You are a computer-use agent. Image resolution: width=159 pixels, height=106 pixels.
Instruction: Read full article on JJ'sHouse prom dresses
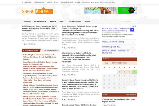click(109, 105)
